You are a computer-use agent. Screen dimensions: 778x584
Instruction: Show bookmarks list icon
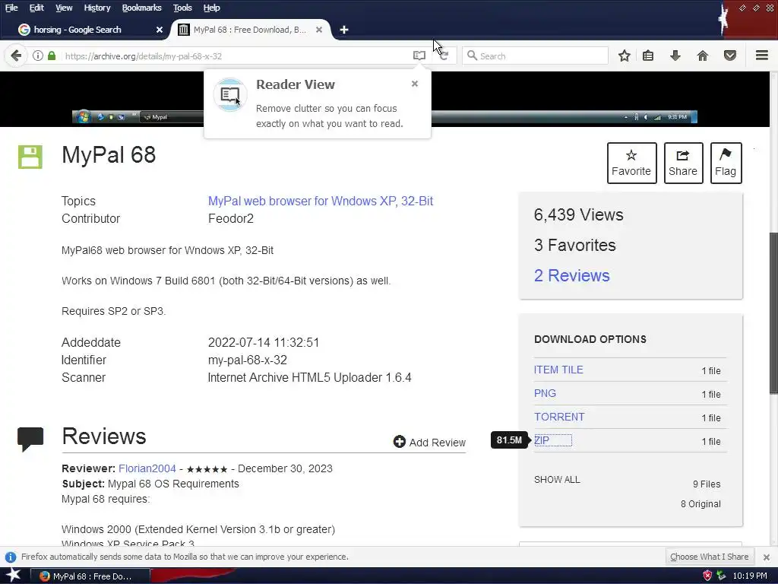(648, 56)
